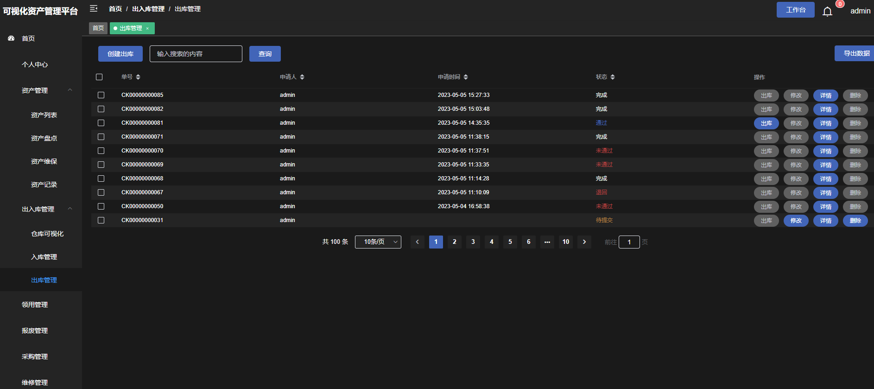Sort by 申请时间 column arrows
This screenshot has height=389, width=874.
coord(466,77)
